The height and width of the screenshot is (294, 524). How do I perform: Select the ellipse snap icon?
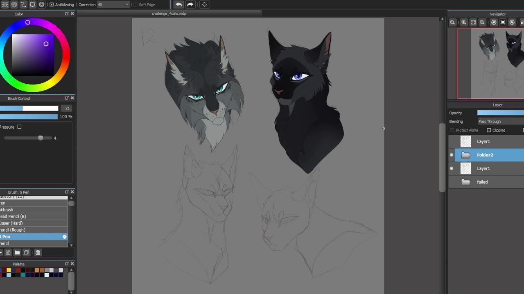point(32,4)
